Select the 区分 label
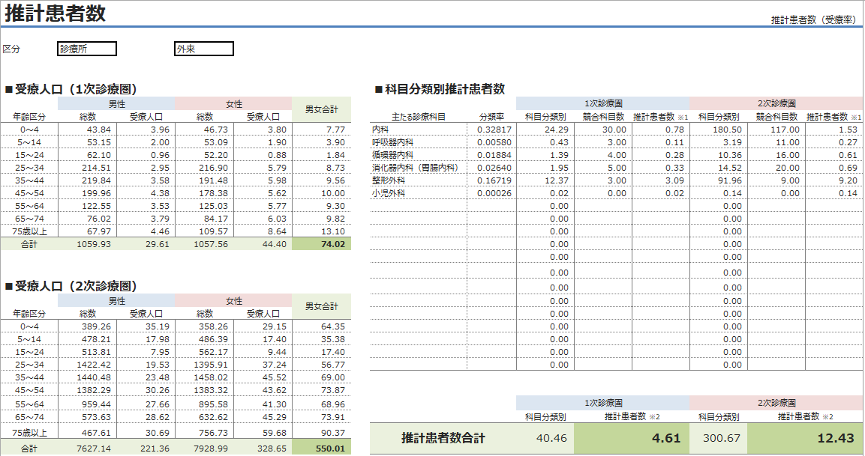865x456 pixels. pos(11,49)
